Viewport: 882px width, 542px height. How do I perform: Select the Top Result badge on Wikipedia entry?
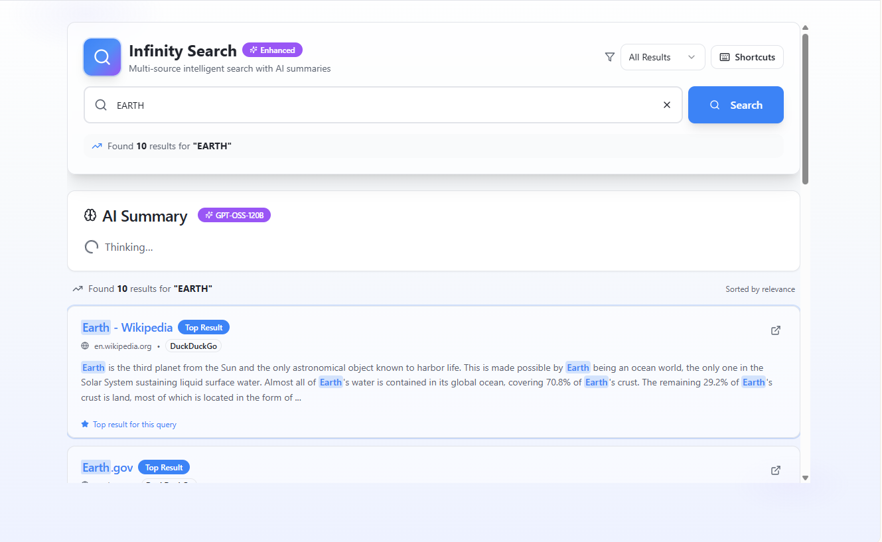[x=203, y=327]
